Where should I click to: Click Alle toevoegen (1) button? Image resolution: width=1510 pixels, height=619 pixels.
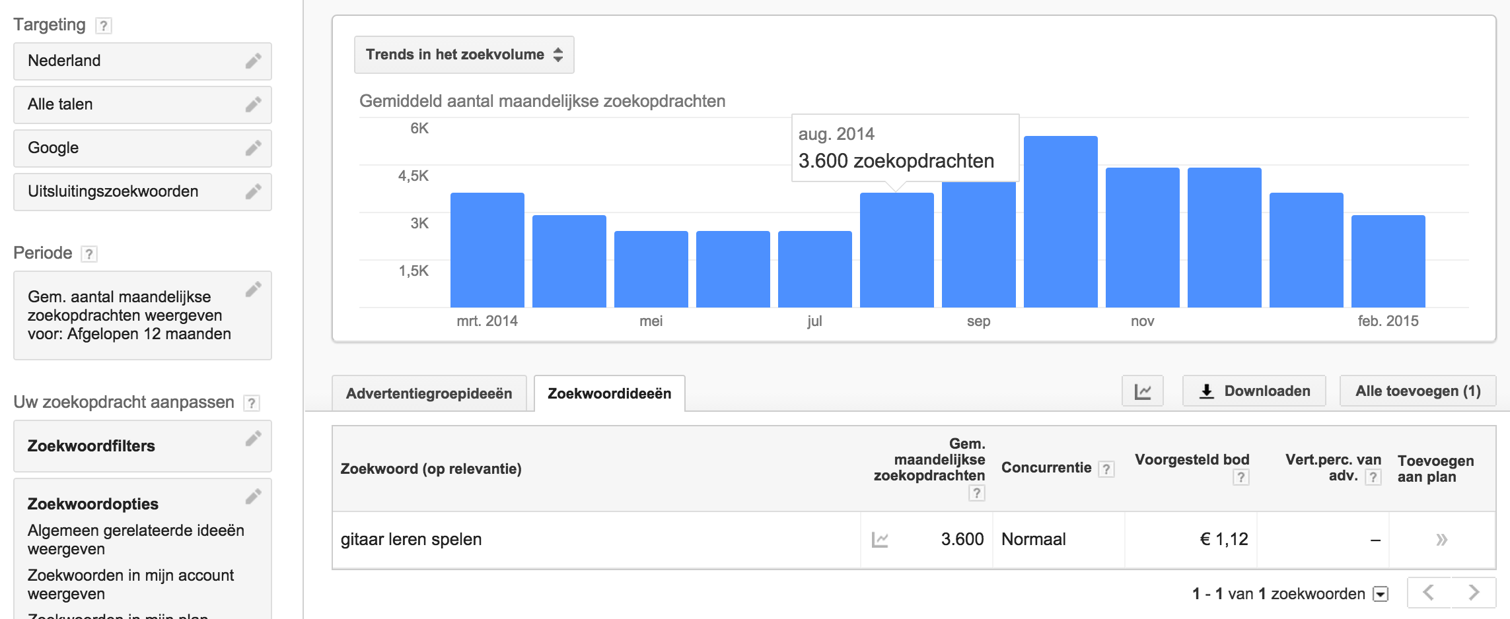(x=1418, y=391)
